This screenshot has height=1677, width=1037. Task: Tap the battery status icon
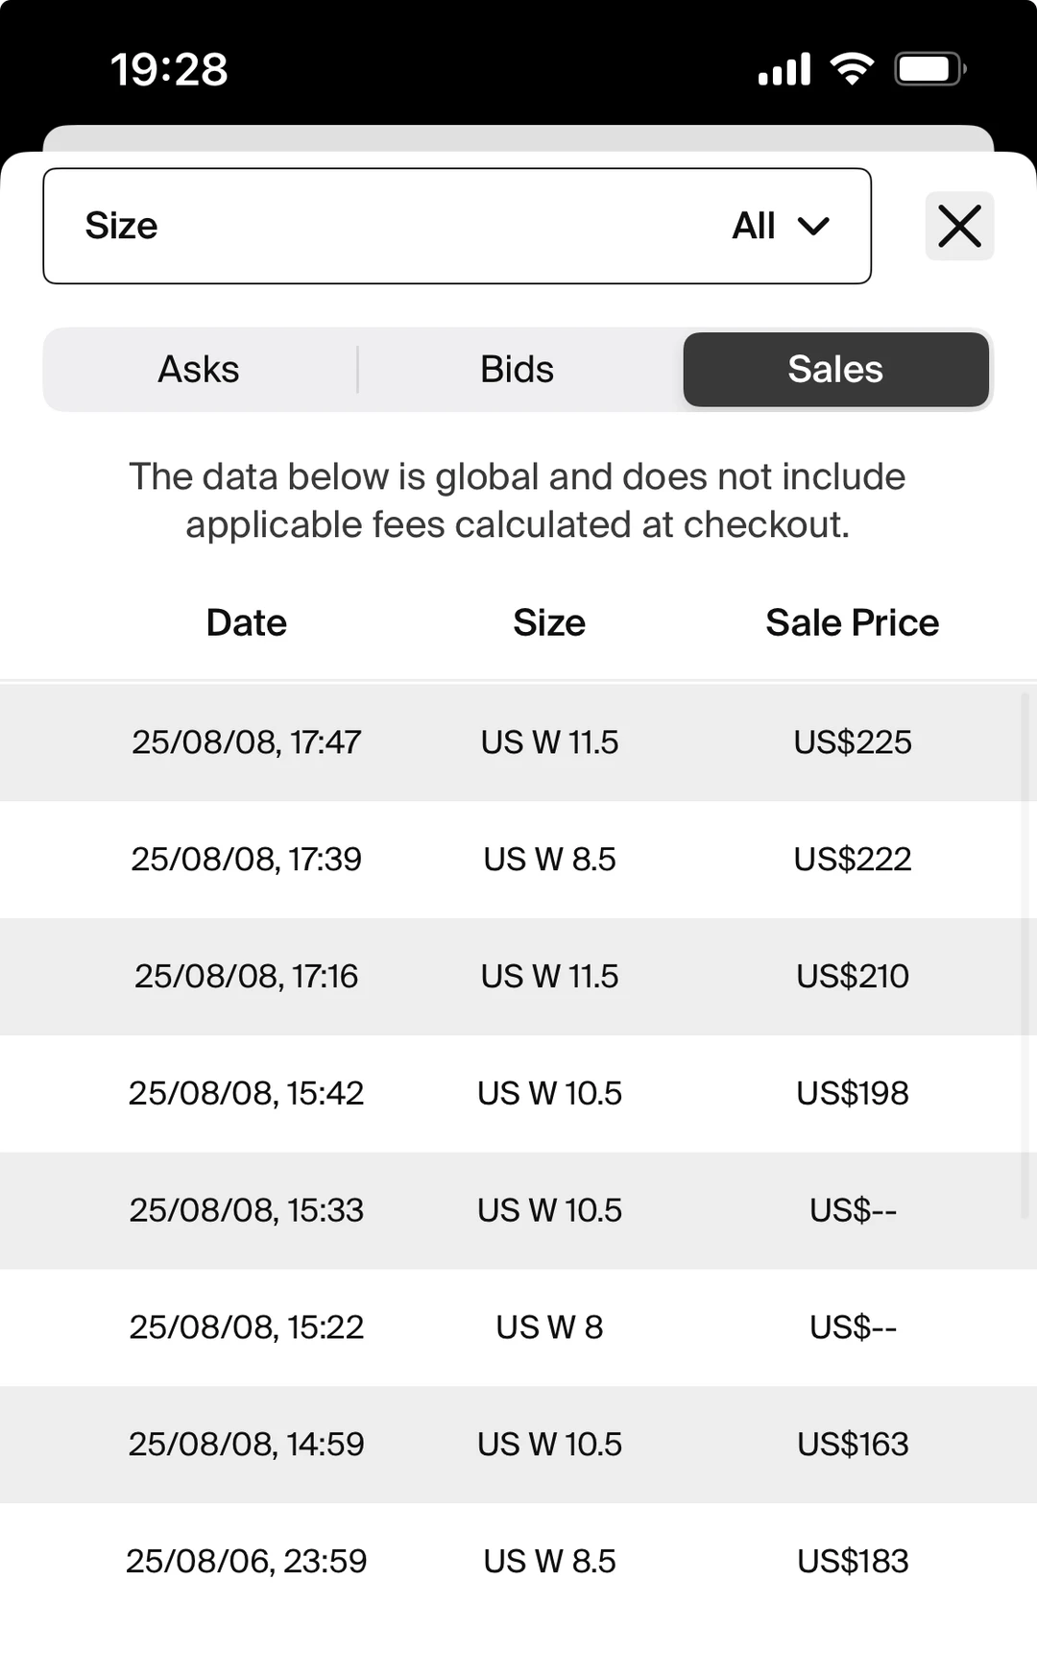[x=929, y=69]
